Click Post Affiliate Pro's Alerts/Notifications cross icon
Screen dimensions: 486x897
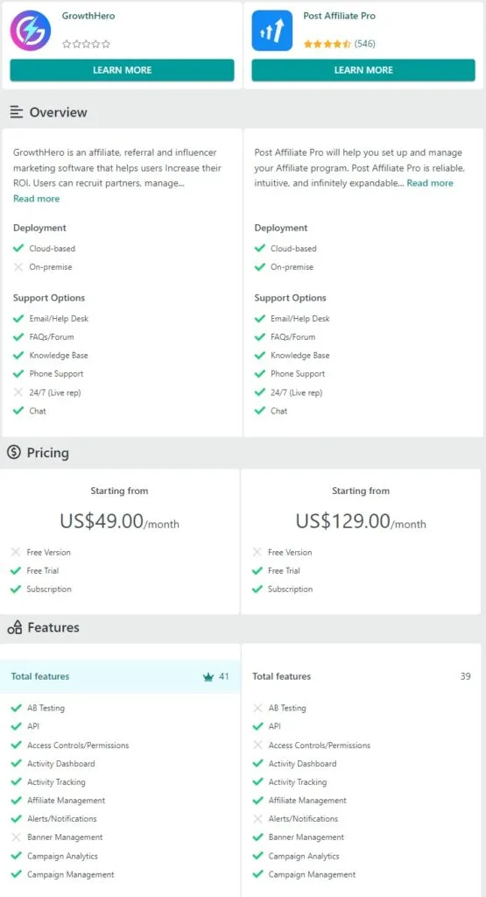257,819
